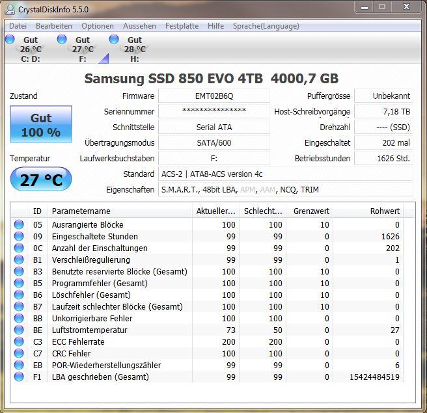Click the Rohwert column header

pos(368,211)
